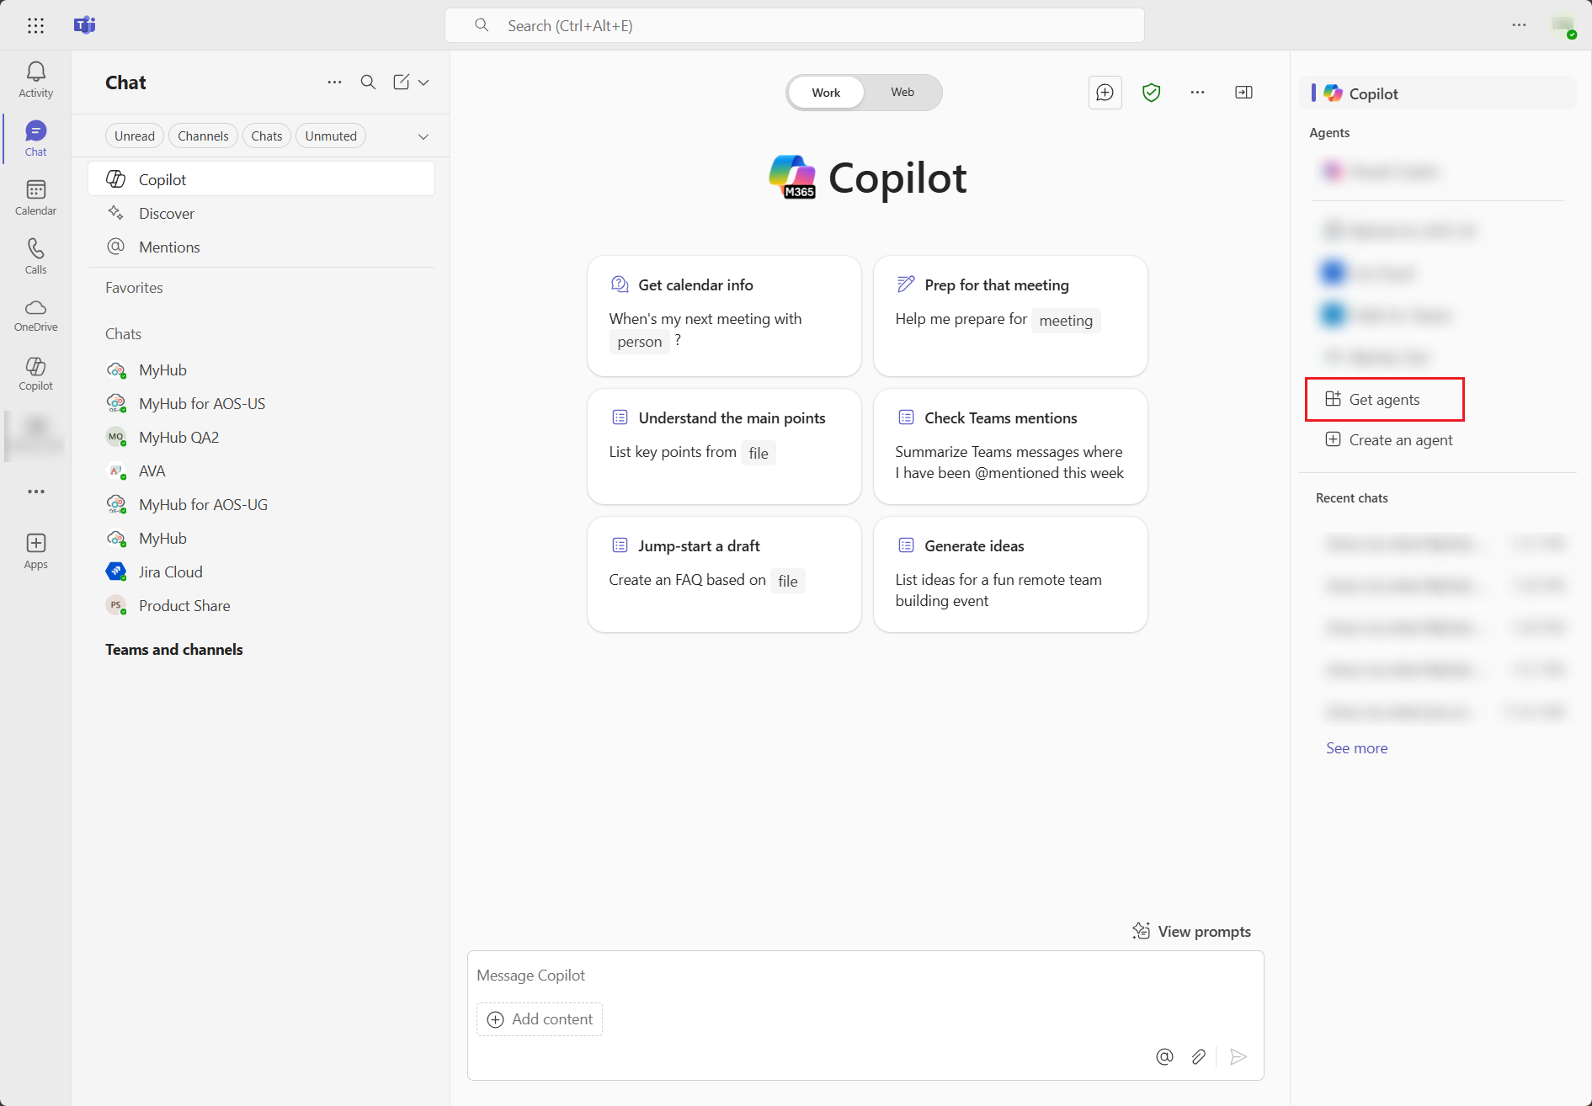Collapse the Teams and channels section
Image resolution: width=1592 pixels, height=1106 pixels.
coord(174,650)
